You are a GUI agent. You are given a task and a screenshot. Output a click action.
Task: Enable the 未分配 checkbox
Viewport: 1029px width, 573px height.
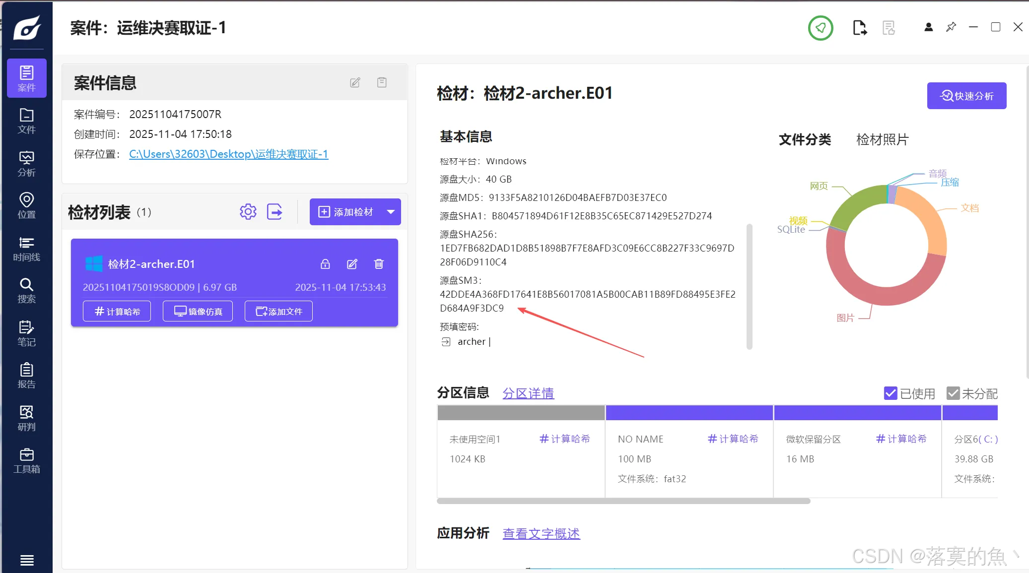[953, 393]
